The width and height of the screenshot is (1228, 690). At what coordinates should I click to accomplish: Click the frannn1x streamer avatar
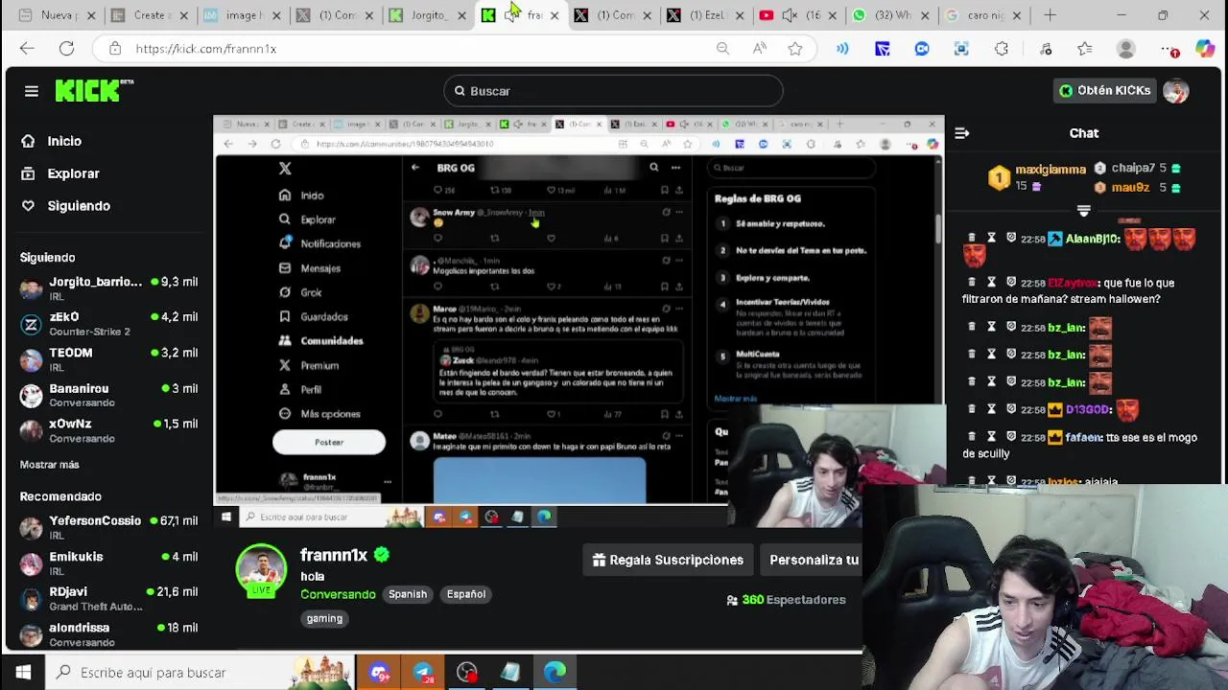[261, 568]
